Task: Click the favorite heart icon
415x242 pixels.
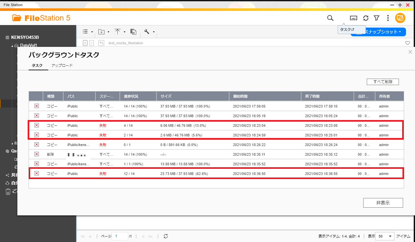Action: (x=408, y=43)
